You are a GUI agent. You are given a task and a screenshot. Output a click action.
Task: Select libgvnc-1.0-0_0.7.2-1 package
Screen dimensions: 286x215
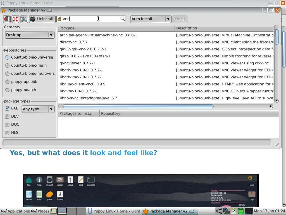coord(166,91)
